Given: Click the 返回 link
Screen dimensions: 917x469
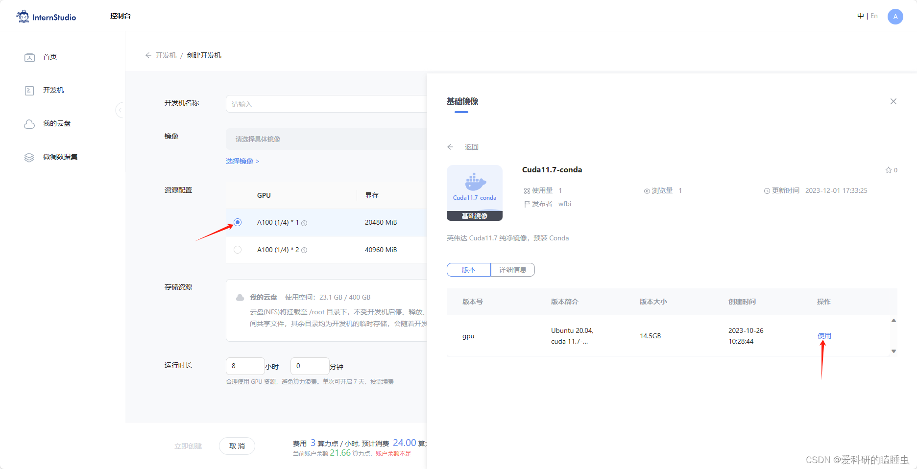Looking at the screenshot, I should 471,147.
